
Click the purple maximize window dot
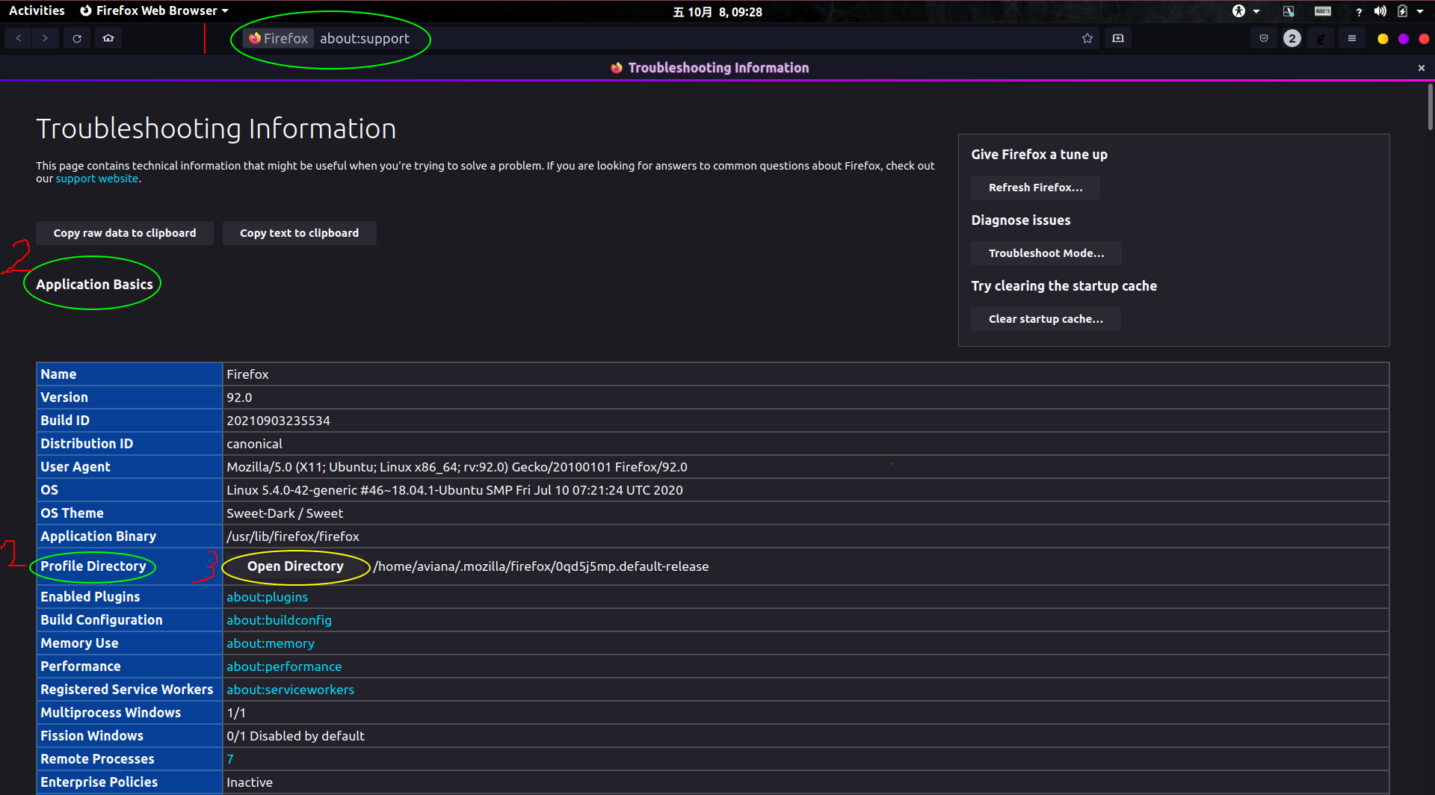tap(1404, 39)
